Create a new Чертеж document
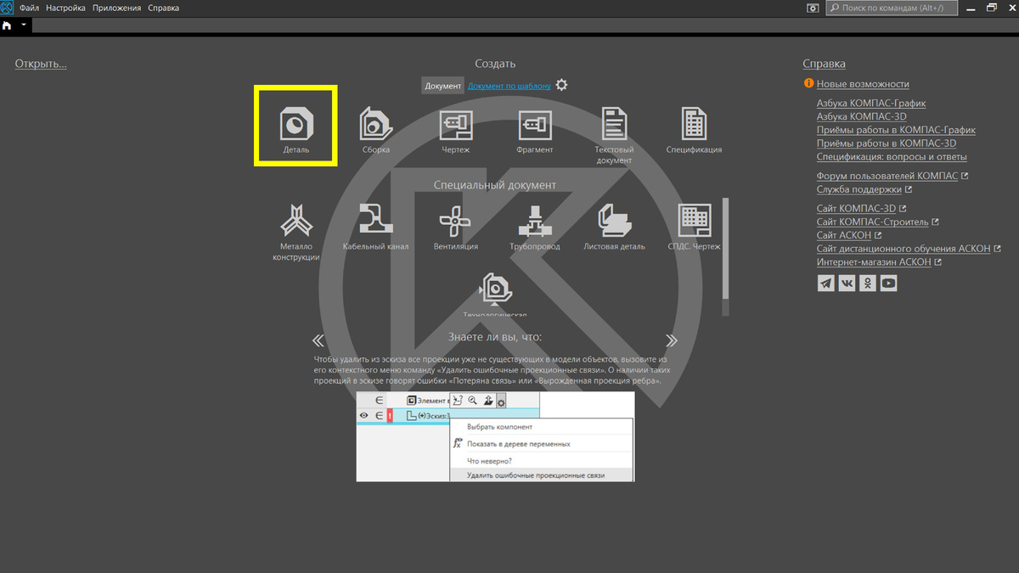The width and height of the screenshot is (1019, 573). [455, 130]
